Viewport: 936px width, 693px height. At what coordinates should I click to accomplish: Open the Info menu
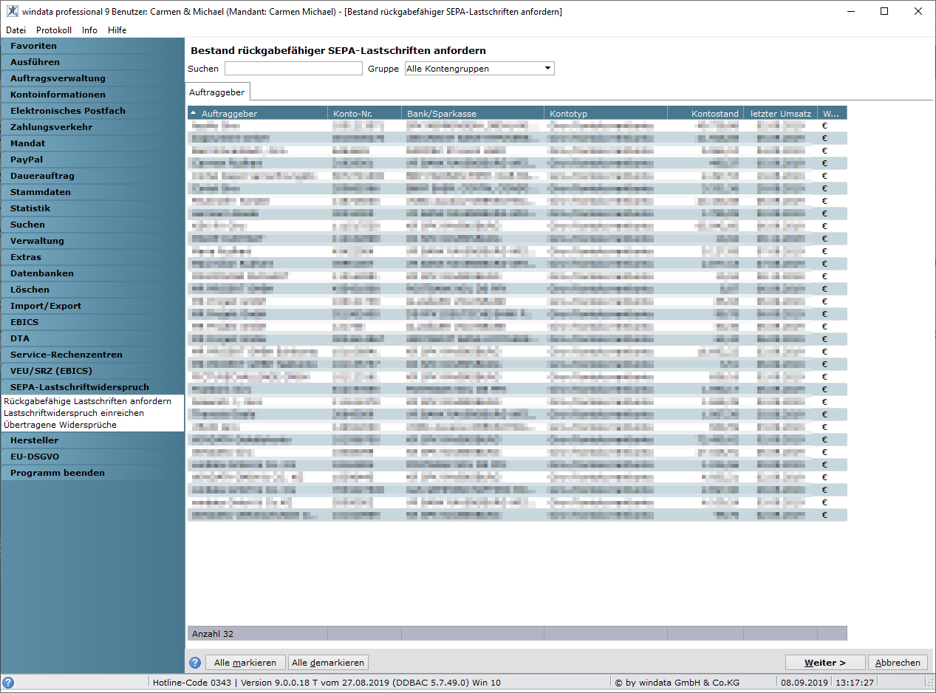tap(89, 30)
